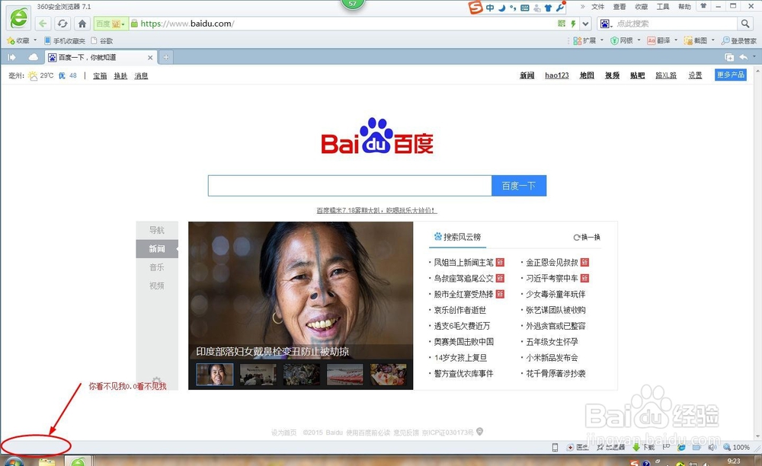
Task: Click the 医生 browser doctor in status bar
Action: tap(578, 447)
